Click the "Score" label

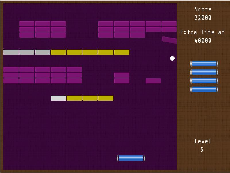point(203,9)
